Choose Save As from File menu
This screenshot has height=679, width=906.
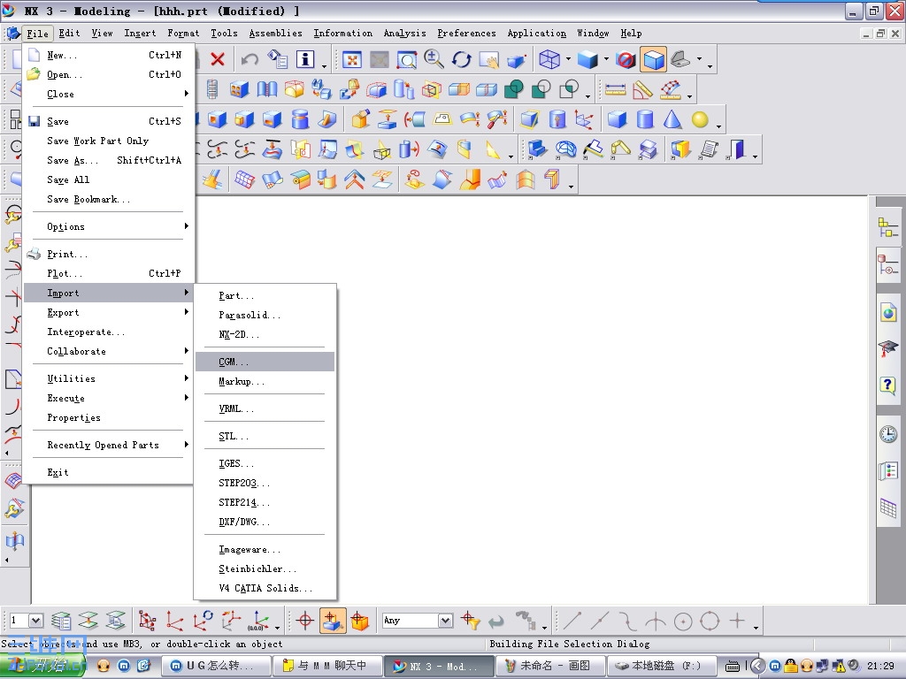pos(107,160)
